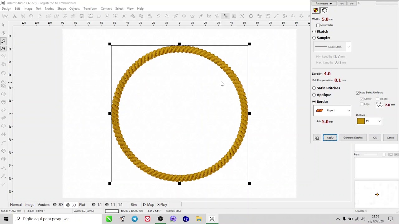Click the OK button in Parameters
This screenshot has width=399, height=224.
point(375,138)
